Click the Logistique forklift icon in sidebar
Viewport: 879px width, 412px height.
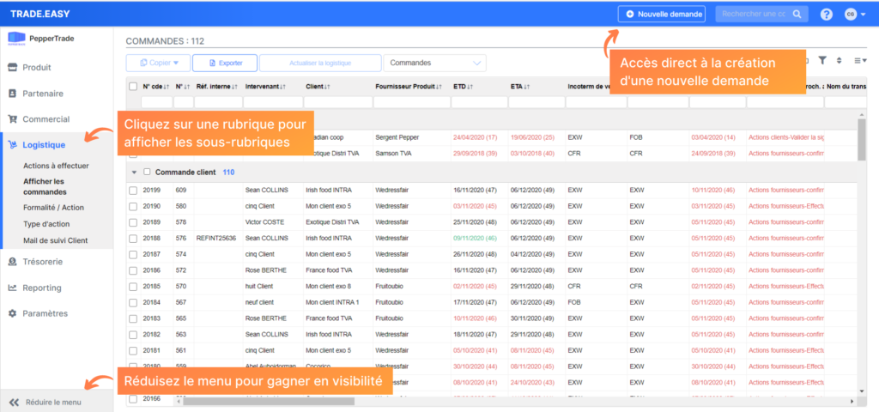click(x=12, y=145)
